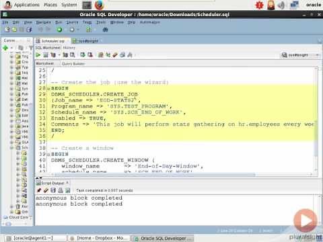Expand the Syn tree node
Screen dimensions: 323x242
11,89
